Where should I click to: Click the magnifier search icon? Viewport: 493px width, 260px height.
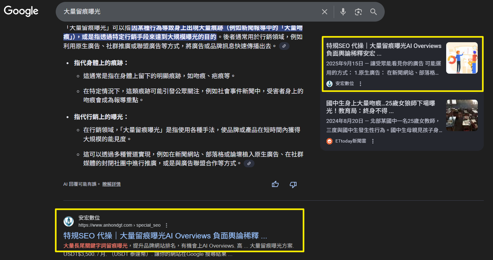click(x=373, y=12)
